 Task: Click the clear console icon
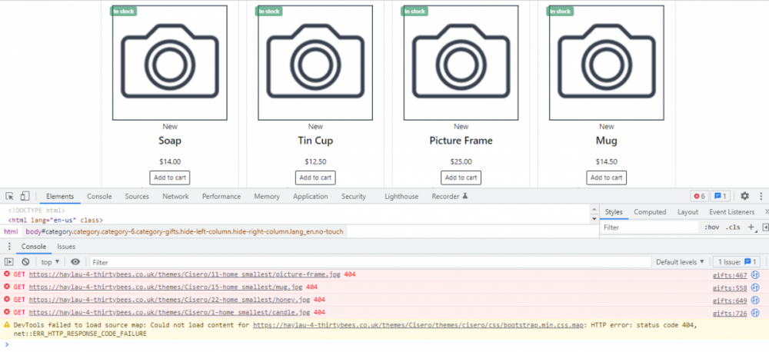point(25,262)
